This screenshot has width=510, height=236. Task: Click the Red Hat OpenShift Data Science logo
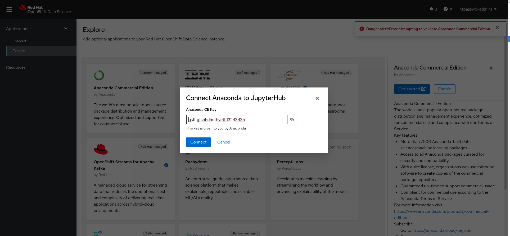[45, 10]
